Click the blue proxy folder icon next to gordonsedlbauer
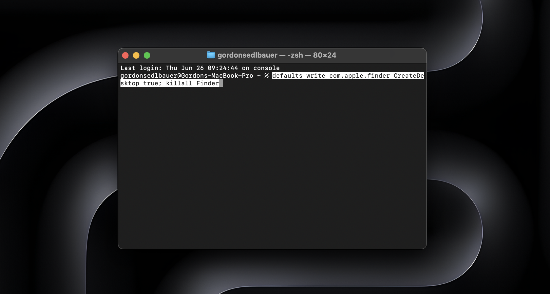 point(211,55)
